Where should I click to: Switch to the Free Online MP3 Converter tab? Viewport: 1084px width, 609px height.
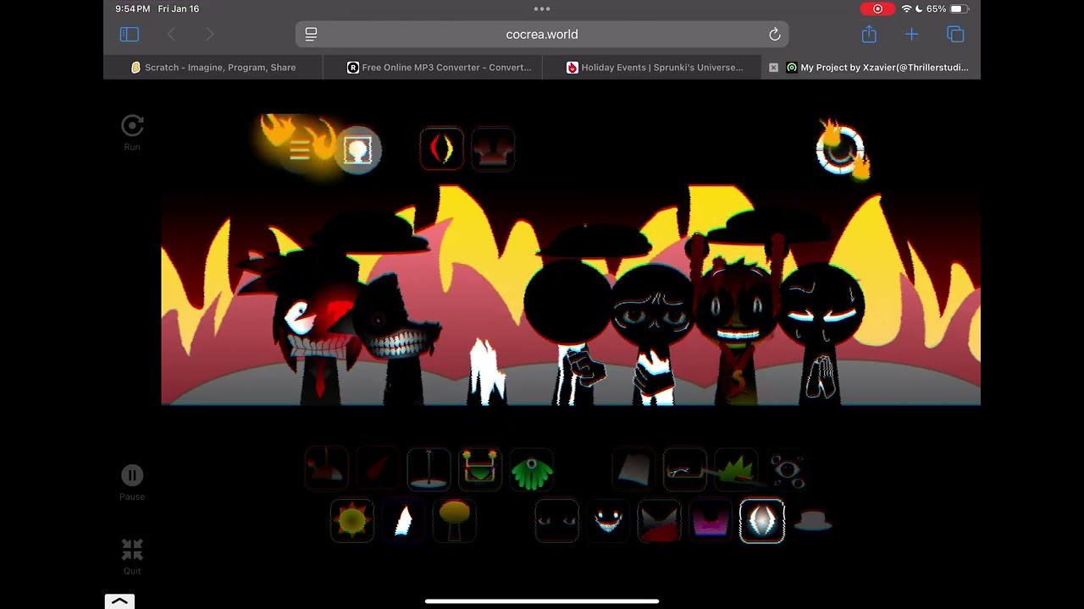pos(433,68)
